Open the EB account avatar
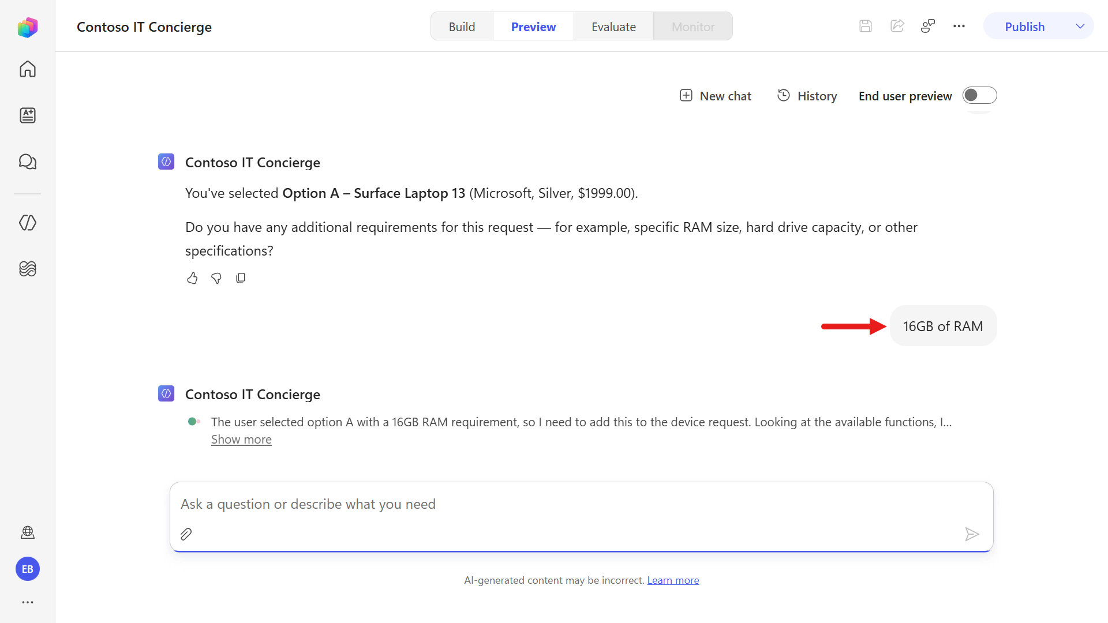The width and height of the screenshot is (1108, 623). point(27,569)
